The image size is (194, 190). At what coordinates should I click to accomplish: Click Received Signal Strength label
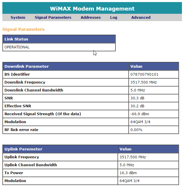(x=43, y=114)
